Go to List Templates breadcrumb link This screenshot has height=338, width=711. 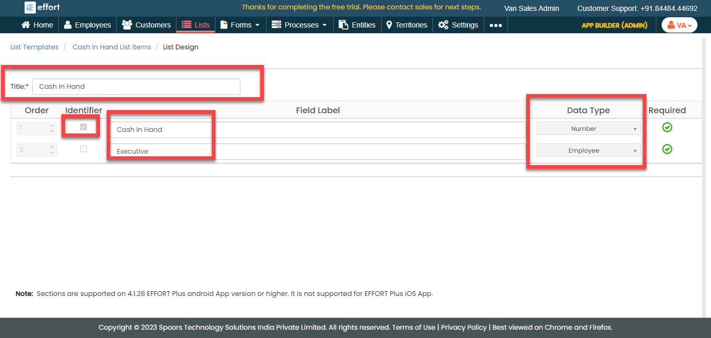coord(34,47)
